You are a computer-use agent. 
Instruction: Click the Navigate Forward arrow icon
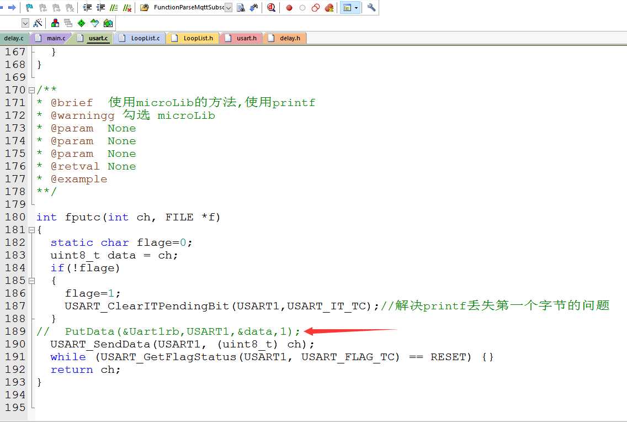12,7
